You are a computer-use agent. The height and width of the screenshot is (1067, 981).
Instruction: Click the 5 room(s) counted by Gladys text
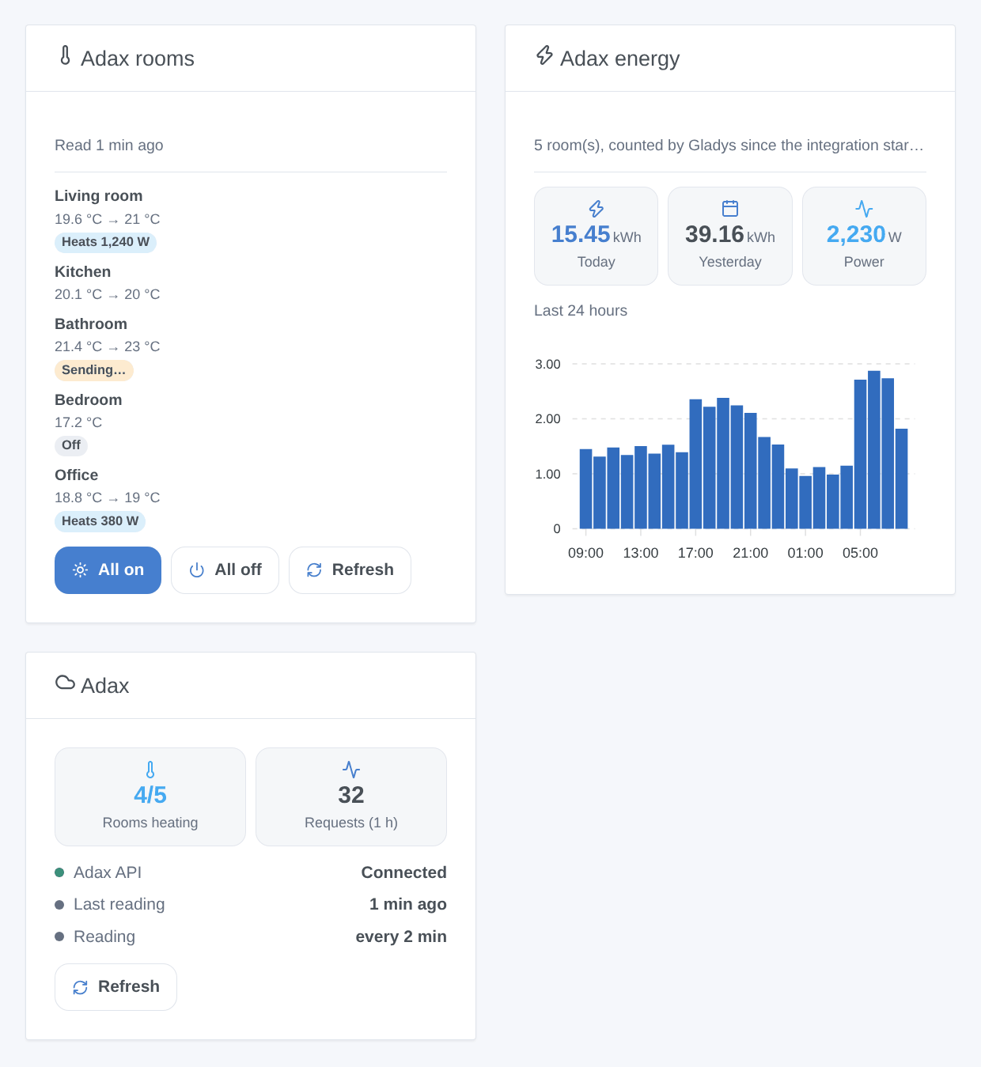(729, 146)
